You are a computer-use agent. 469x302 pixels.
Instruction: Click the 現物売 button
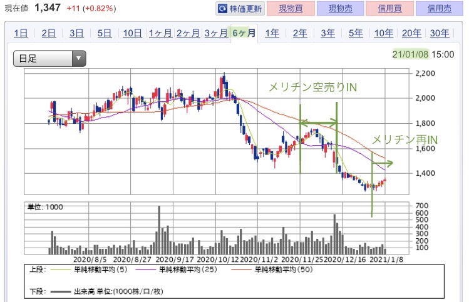341,8
